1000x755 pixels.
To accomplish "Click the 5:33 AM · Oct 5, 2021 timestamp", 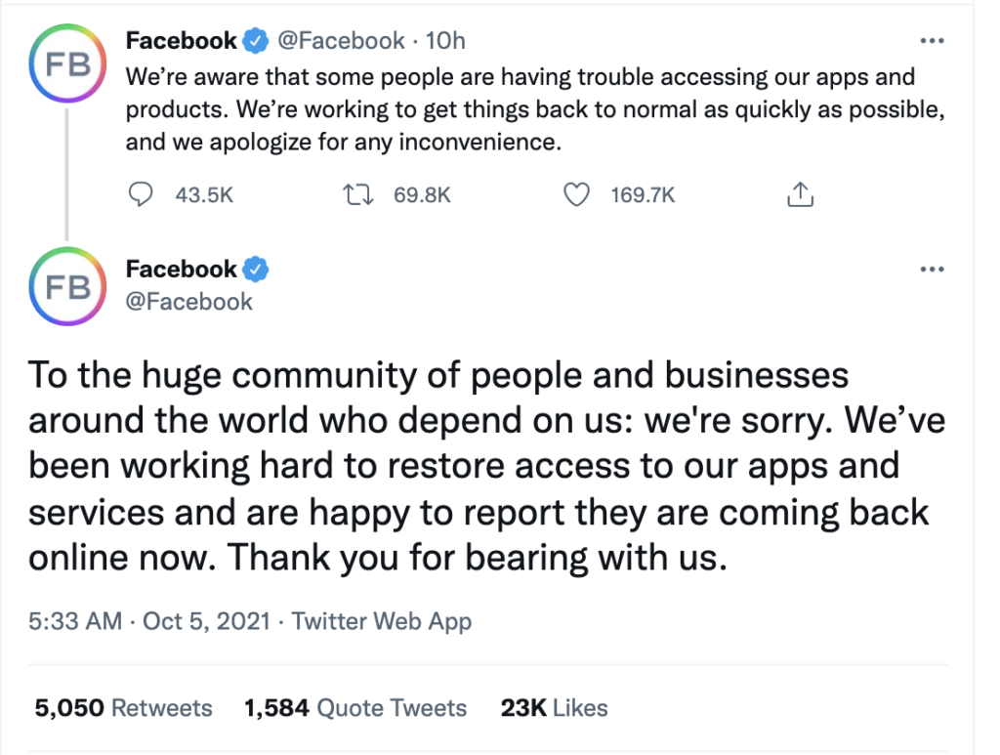I will pyautogui.click(x=148, y=621).
